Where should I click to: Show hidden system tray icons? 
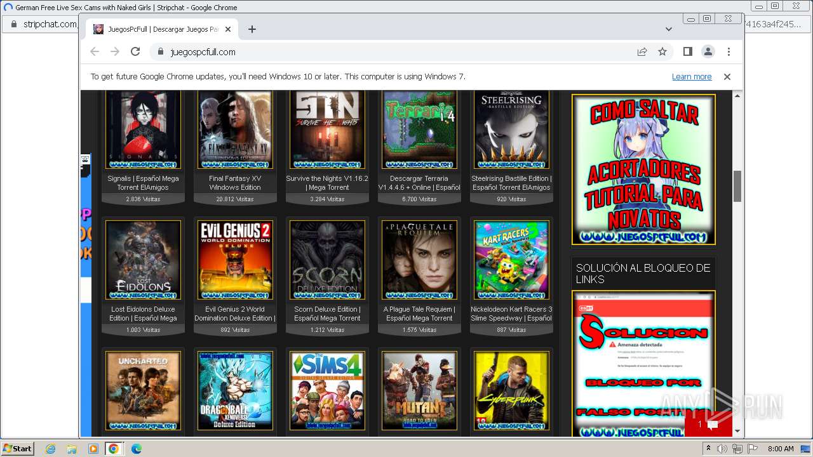click(708, 449)
